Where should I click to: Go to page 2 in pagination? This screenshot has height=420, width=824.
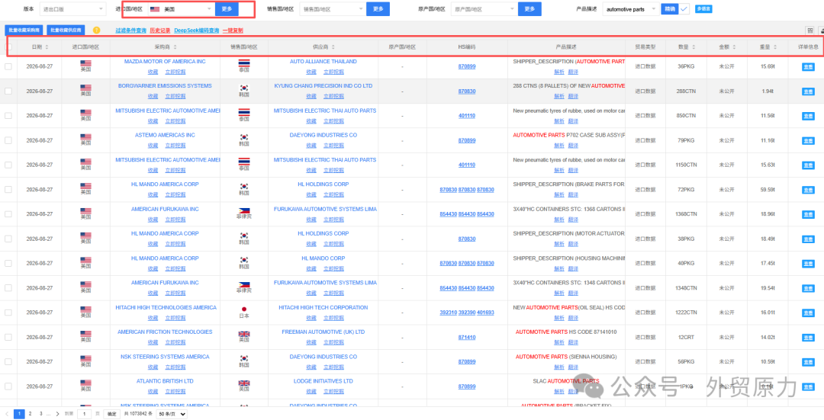tap(30, 414)
